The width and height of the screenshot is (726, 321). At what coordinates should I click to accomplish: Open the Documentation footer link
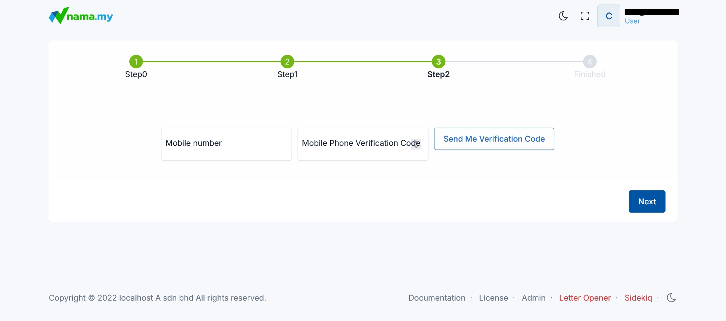click(x=437, y=298)
